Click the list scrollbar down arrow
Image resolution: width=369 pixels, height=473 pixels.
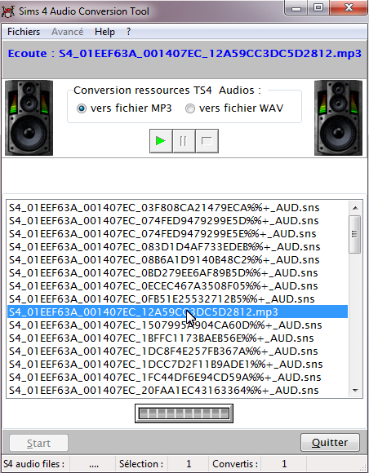tap(355, 391)
